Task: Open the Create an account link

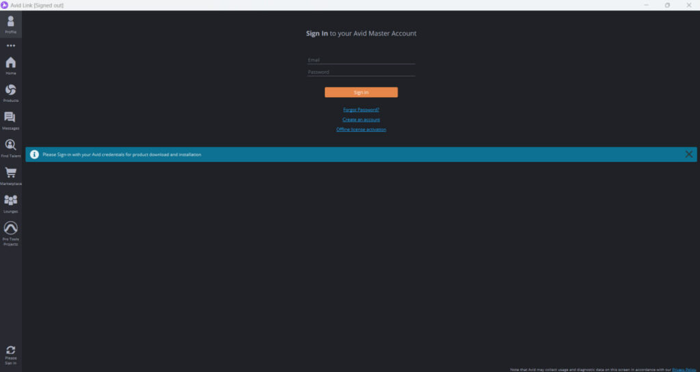Action: click(x=361, y=120)
